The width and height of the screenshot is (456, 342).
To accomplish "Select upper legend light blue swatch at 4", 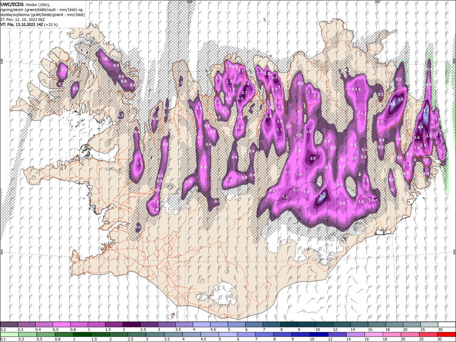I will tap(201, 325).
